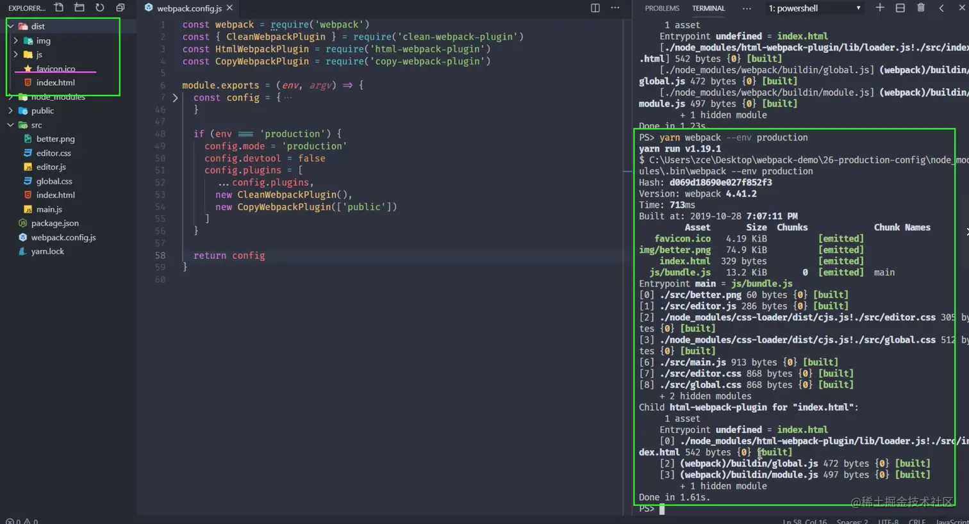Click the "const webpack = require('webpack')" line
This screenshot has width=969, height=524.
(276, 25)
